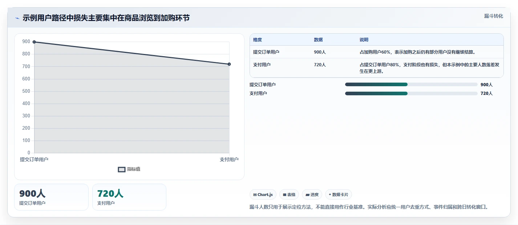The width and height of the screenshot is (518, 225).
Task: Select chart point for 支付用户
Action: tap(229, 64)
